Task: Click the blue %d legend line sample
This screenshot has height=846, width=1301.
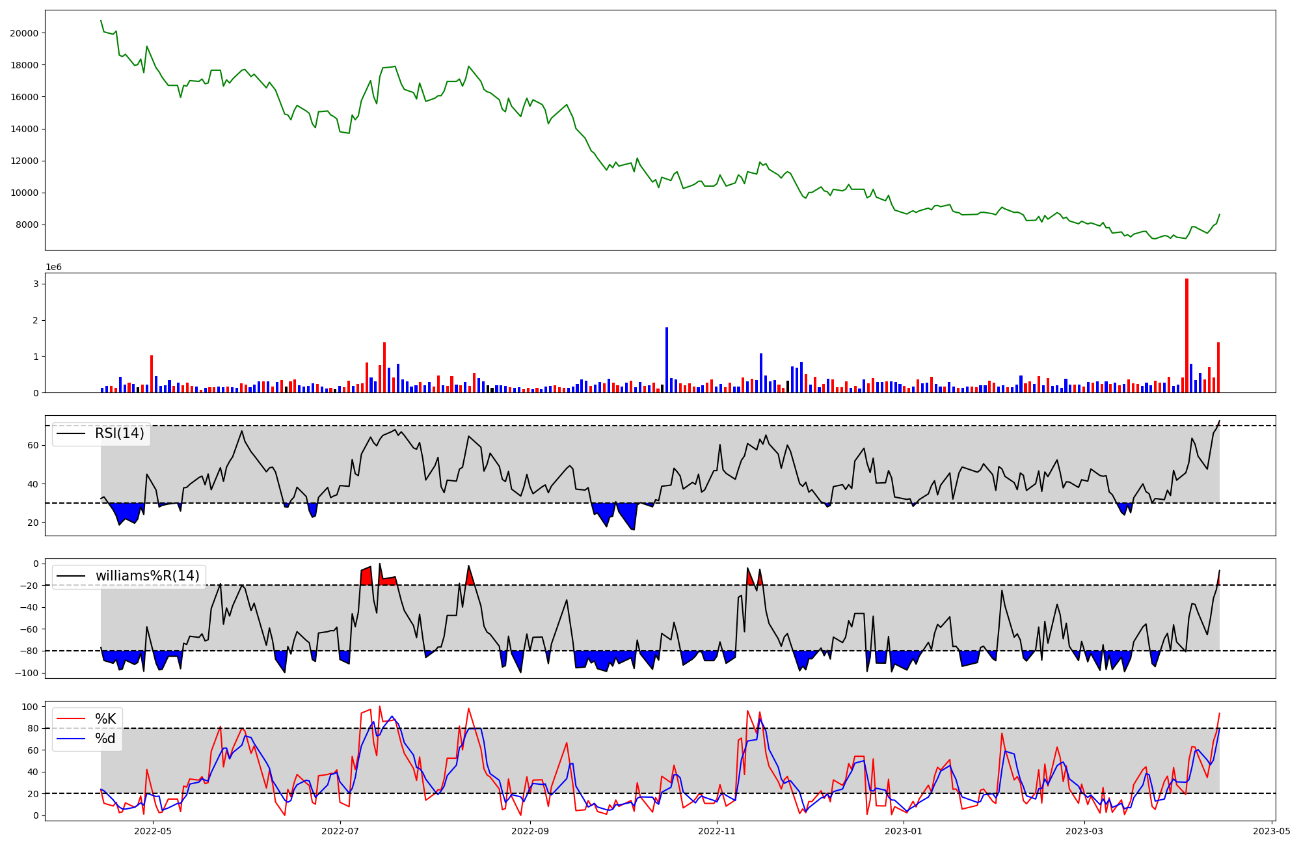Action: (72, 738)
